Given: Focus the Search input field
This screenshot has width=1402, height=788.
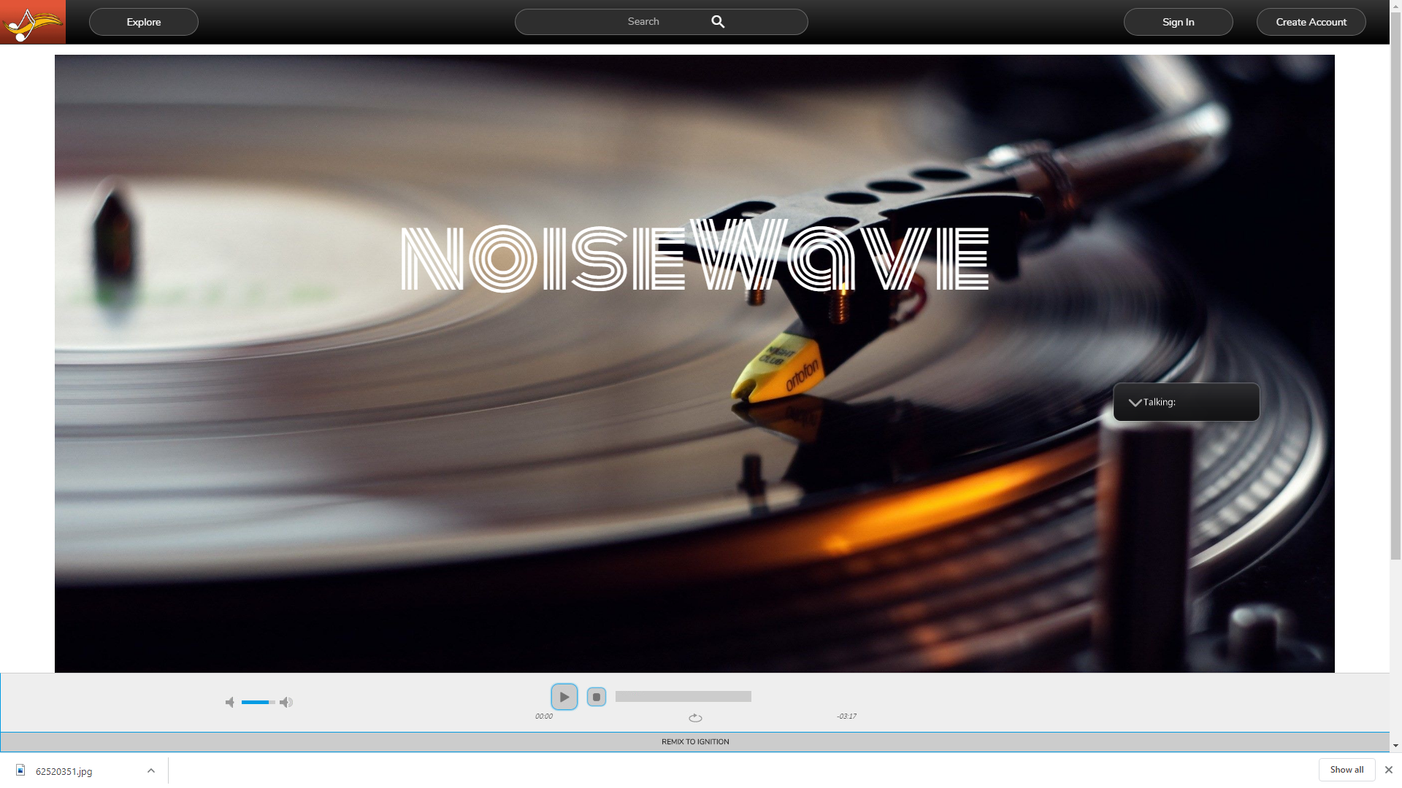Looking at the screenshot, I should (661, 22).
